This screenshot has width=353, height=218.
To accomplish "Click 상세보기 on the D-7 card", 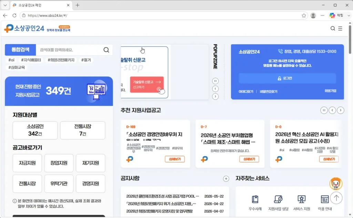I will pos(249,159).
